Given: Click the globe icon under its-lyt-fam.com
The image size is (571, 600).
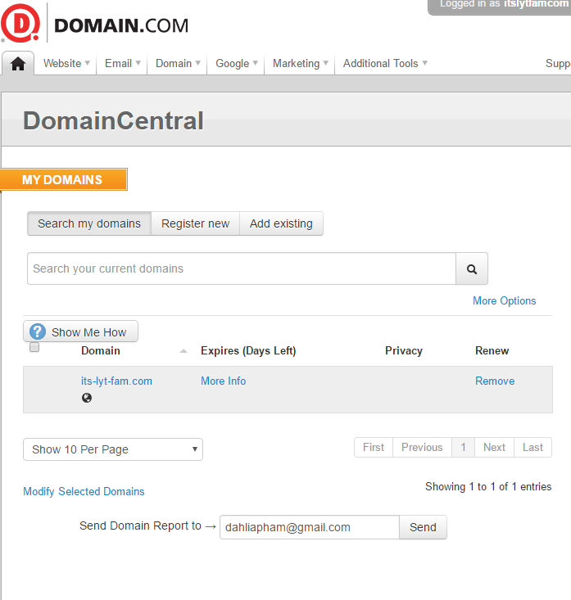Looking at the screenshot, I should click(x=87, y=398).
